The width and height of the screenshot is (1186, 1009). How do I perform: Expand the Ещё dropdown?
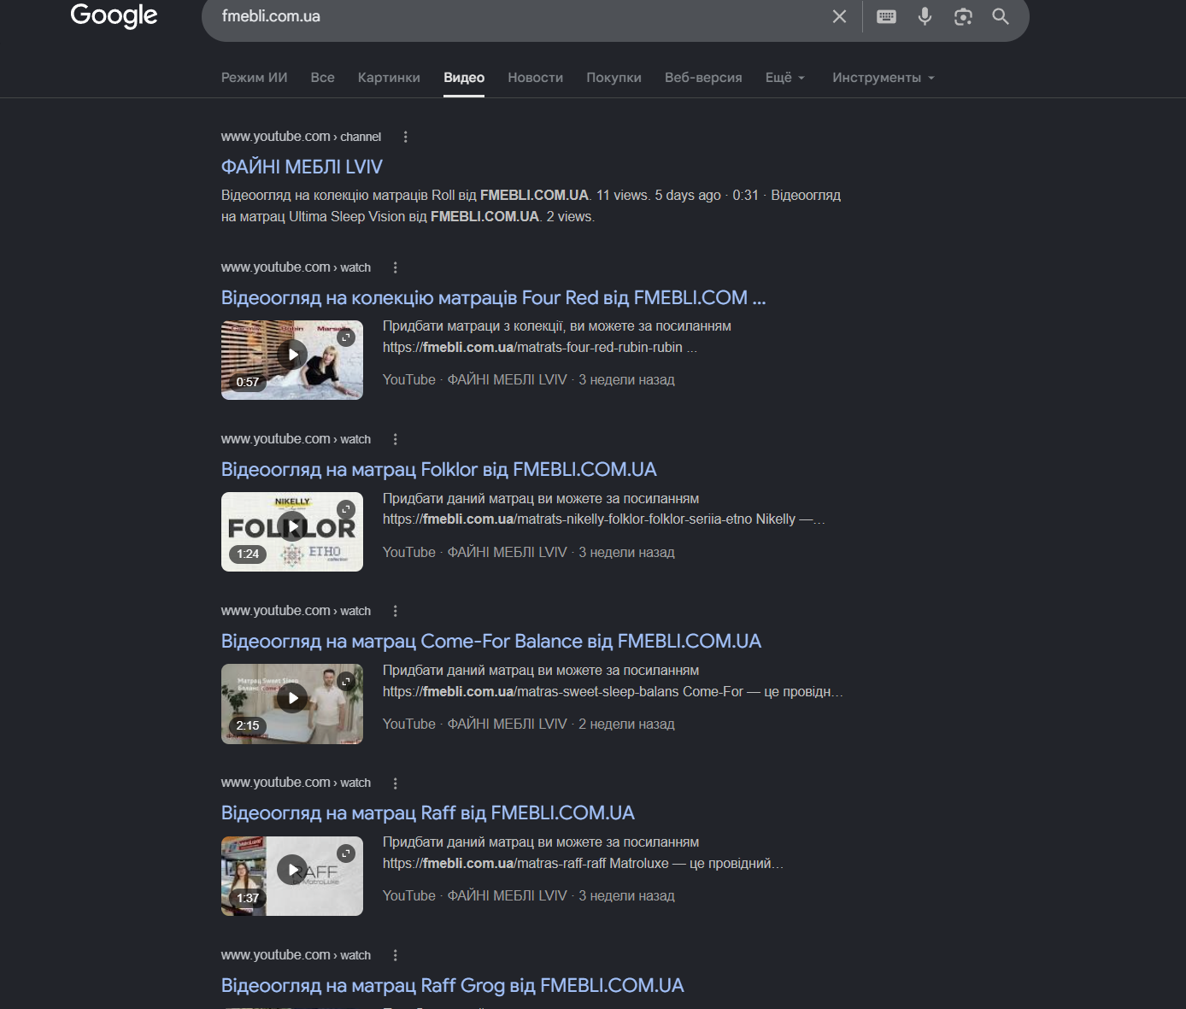[x=785, y=78]
